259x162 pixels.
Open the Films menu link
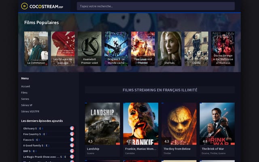[x=24, y=93]
